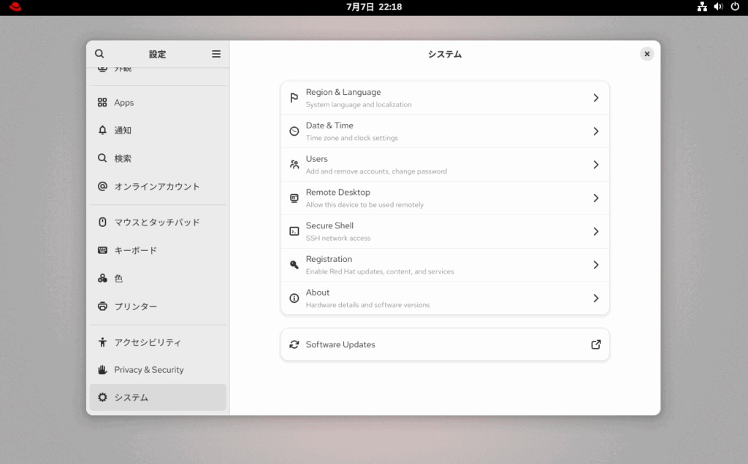Click the search magnifier icon in settings header
The image size is (748, 464).
coord(99,54)
